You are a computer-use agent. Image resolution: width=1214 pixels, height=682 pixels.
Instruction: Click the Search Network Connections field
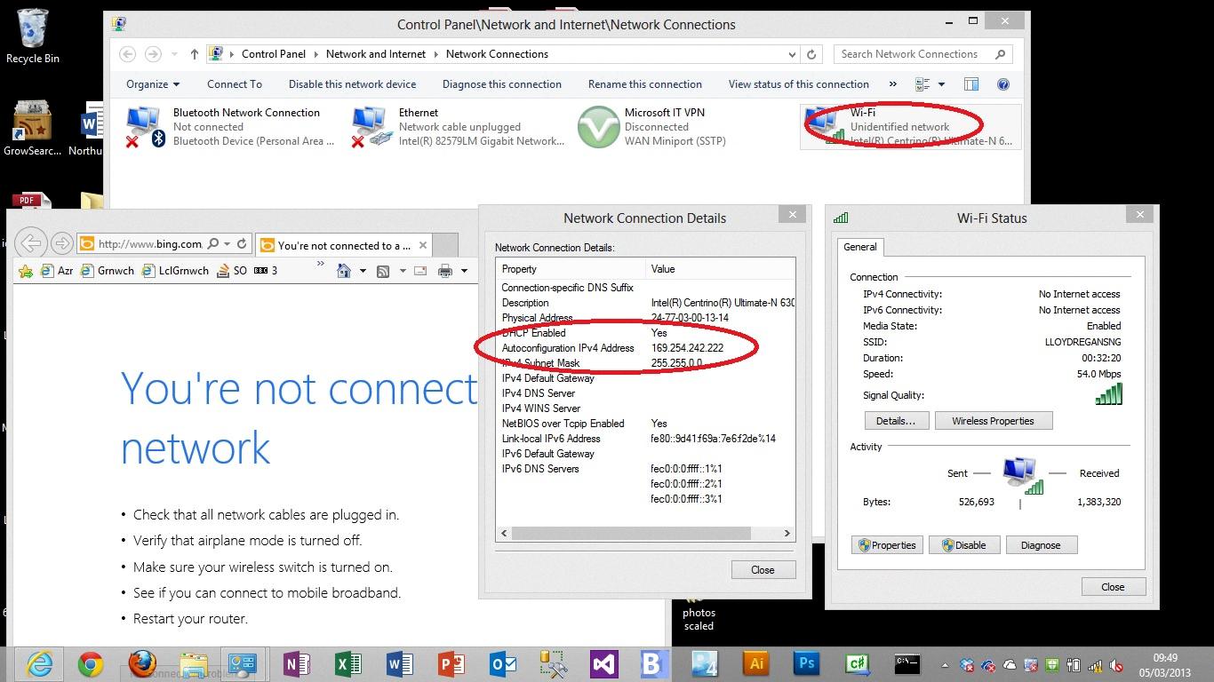[x=914, y=54]
